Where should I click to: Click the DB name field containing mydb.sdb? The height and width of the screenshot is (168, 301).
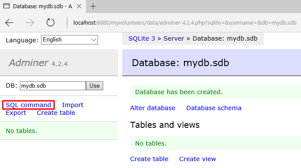tap(53, 86)
